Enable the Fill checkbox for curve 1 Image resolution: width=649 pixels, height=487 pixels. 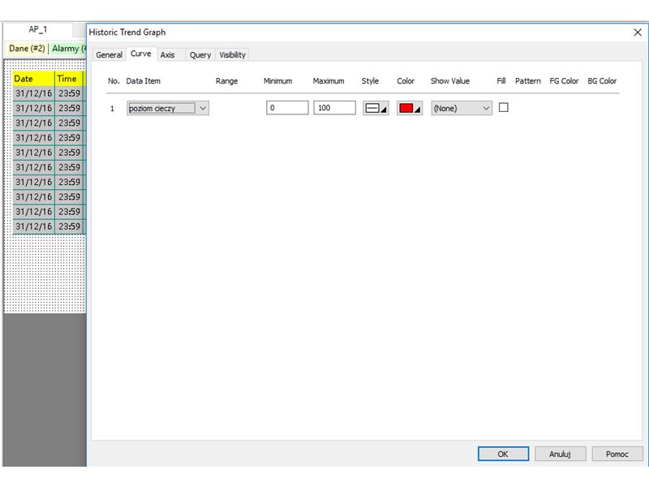(x=503, y=108)
